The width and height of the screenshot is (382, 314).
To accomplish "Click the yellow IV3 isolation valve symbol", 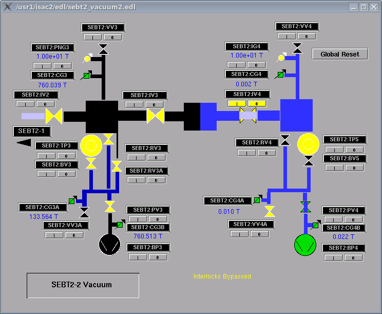I will (155, 116).
